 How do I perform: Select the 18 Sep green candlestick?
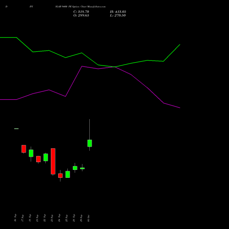tap(31, 153)
